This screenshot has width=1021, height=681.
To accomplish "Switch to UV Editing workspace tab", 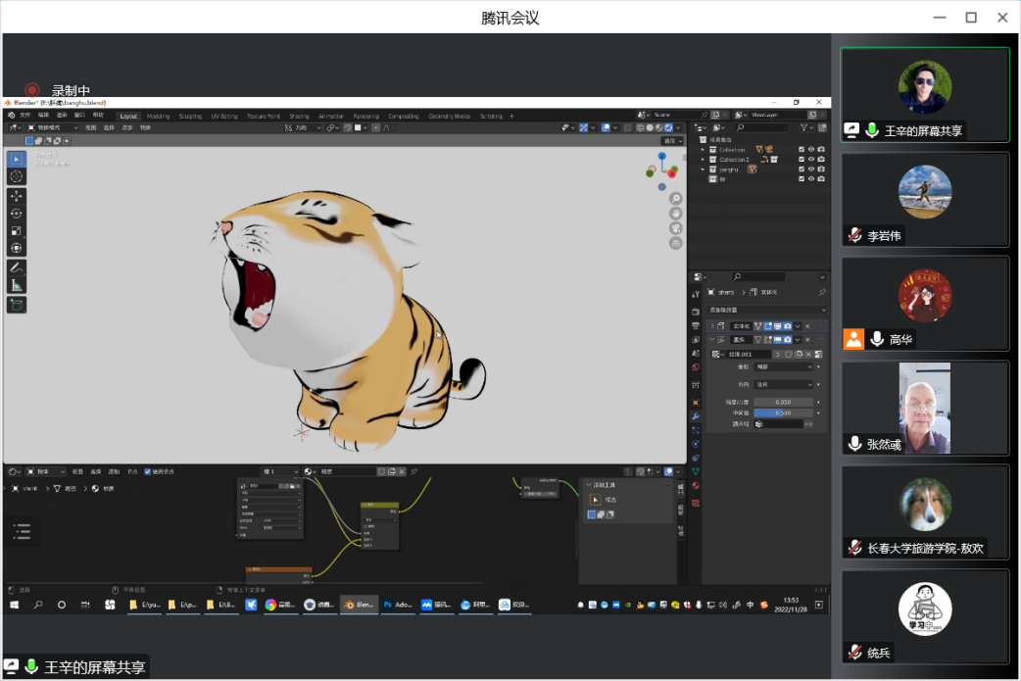I will 224,117.
